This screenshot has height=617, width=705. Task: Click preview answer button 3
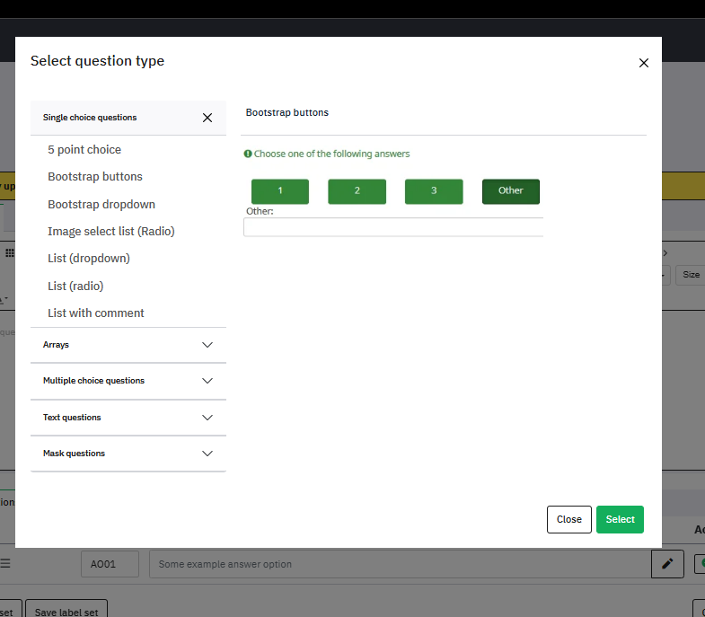pos(434,191)
